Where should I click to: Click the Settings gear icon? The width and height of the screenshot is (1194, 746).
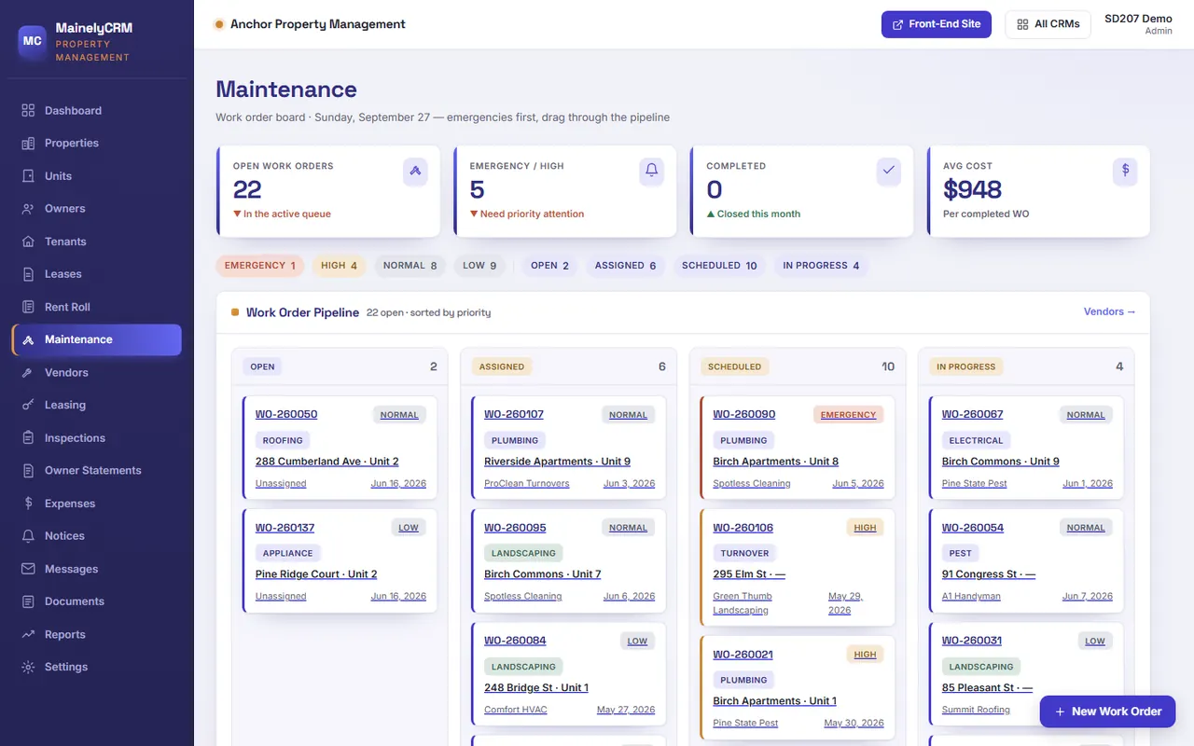pyautogui.click(x=28, y=667)
